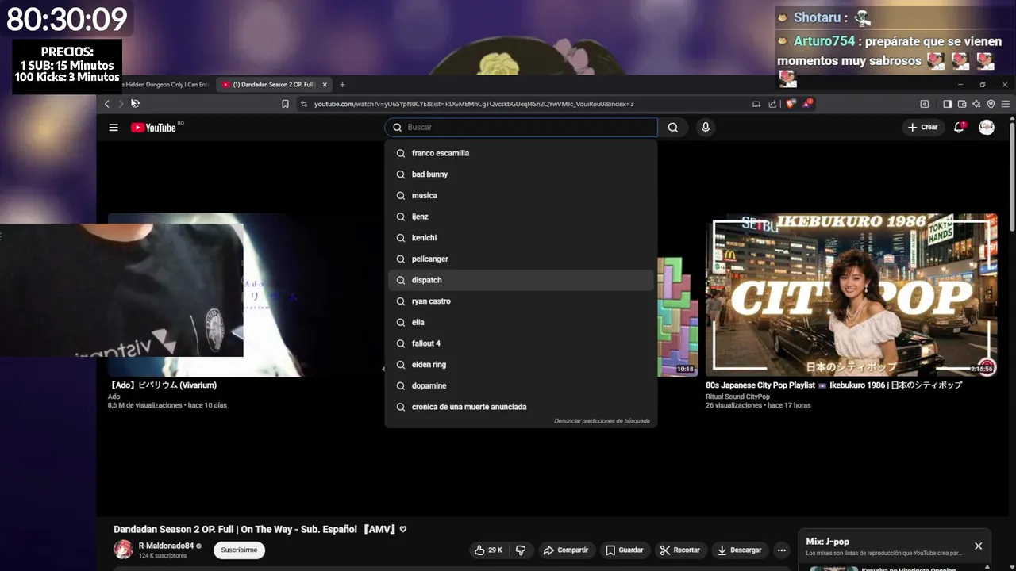Viewport: 1016px width, 571px height.
Task: Choose the 'bad bunny' search suggestion
Action: (521, 174)
